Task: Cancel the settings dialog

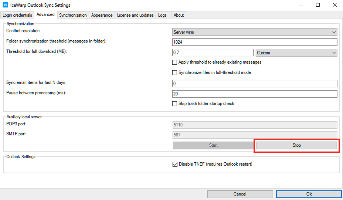Action: (240, 194)
